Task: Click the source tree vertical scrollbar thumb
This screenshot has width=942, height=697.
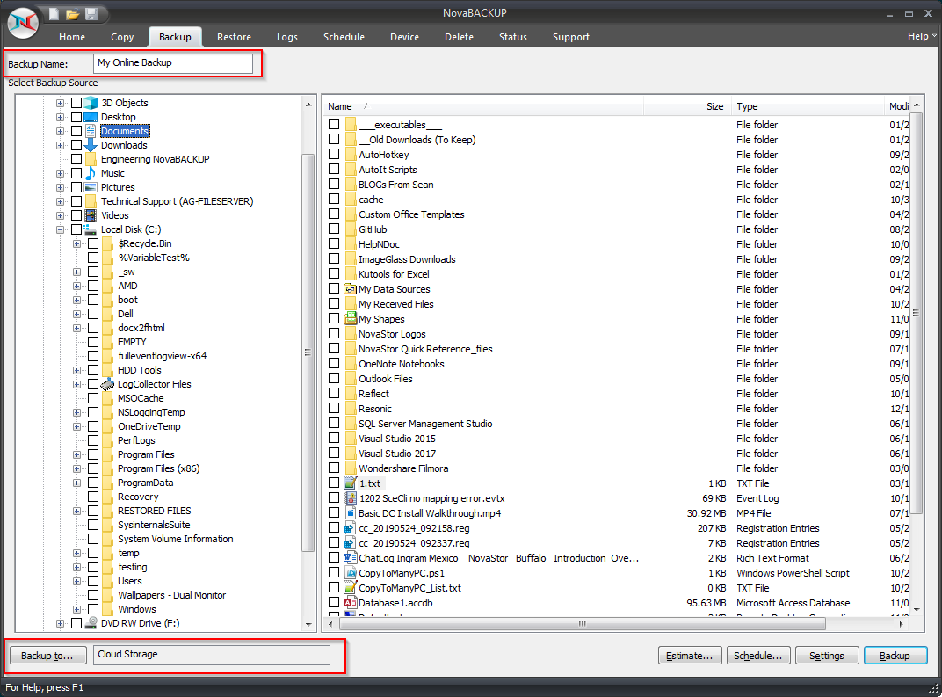Action: pos(308,352)
